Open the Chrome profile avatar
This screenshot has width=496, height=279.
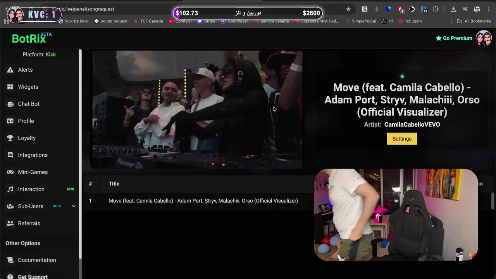[477, 9]
